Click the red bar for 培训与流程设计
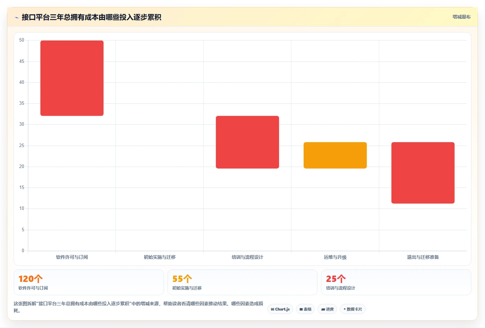The image size is (485, 328). tap(247, 142)
